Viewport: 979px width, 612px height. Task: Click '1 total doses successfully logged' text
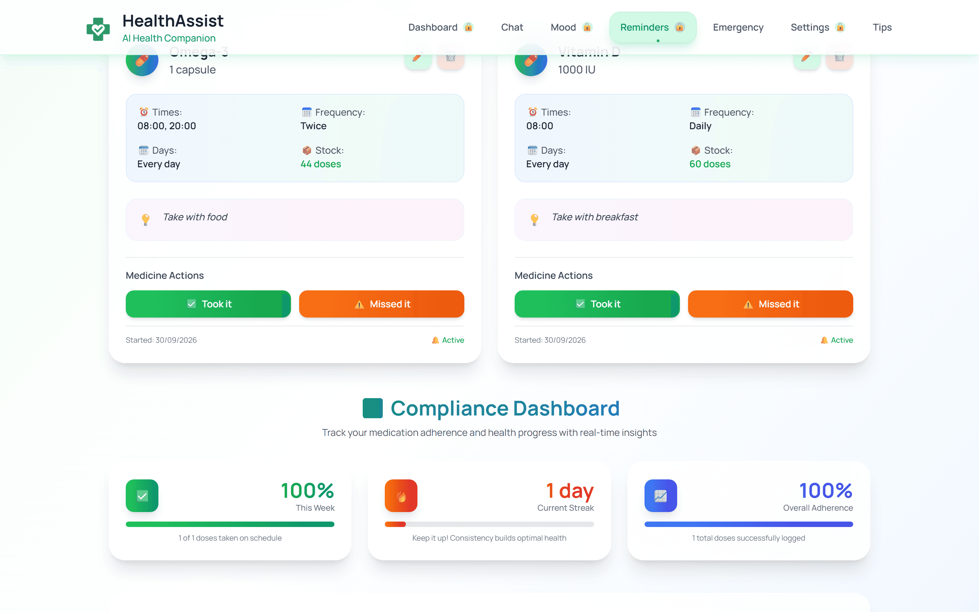pyautogui.click(x=749, y=538)
